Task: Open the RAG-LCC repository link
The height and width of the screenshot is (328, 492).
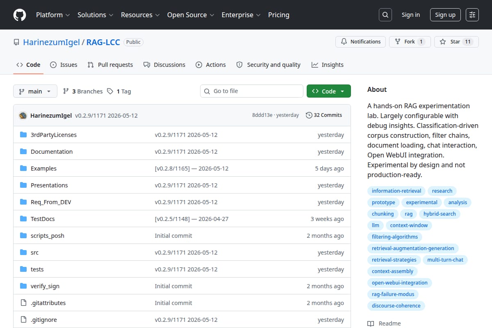Action: [103, 42]
